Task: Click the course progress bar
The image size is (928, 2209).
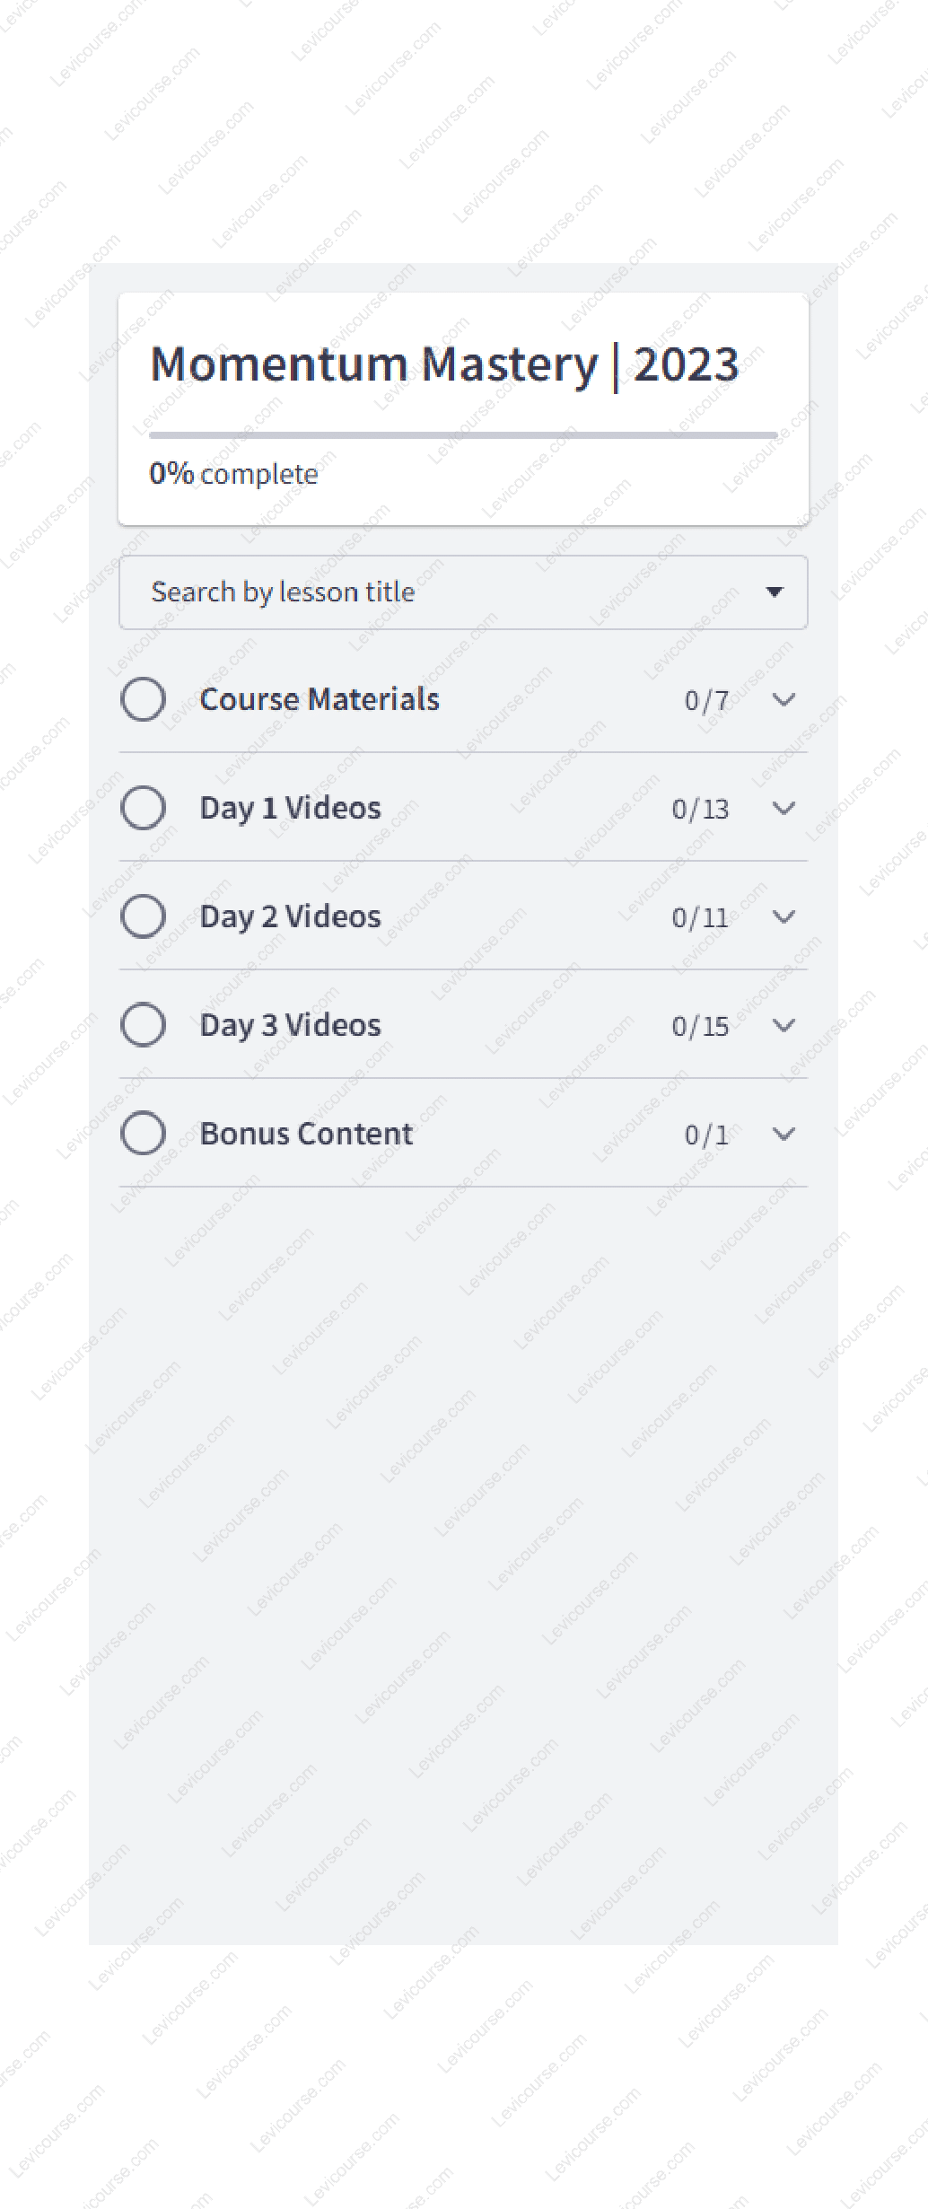Action: point(462,434)
